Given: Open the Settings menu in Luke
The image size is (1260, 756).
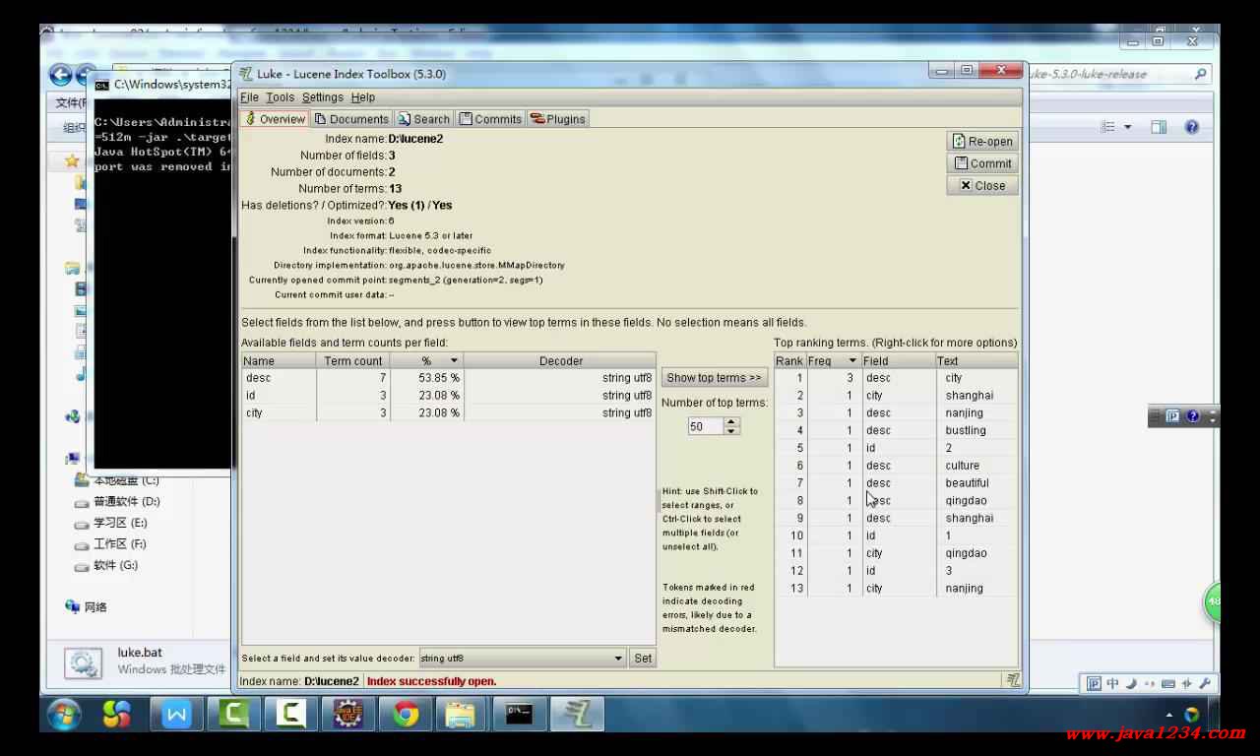Looking at the screenshot, I should click(x=323, y=97).
